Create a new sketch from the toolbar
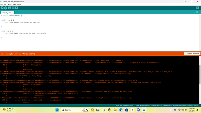Image resolution: width=201 pixels, height=113 pixels. pyautogui.click(x=10, y=8)
